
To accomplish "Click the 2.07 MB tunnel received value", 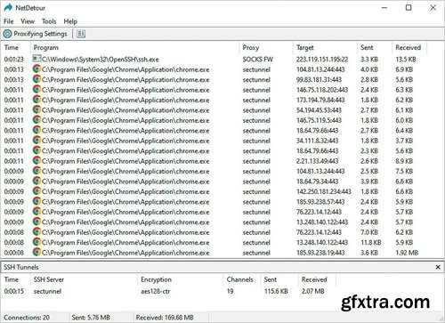I will 312,291.
